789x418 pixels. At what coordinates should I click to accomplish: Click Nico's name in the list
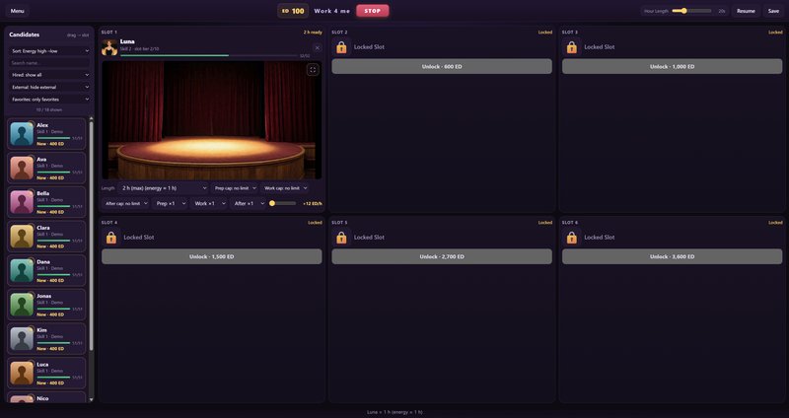tap(42, 398)
